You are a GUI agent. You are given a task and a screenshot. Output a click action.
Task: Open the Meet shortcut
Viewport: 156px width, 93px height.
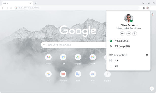pyautogui.click(x=93, y=57)
